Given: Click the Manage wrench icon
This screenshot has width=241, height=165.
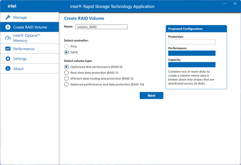Looking at the screenshot, I should coord(8,17).
